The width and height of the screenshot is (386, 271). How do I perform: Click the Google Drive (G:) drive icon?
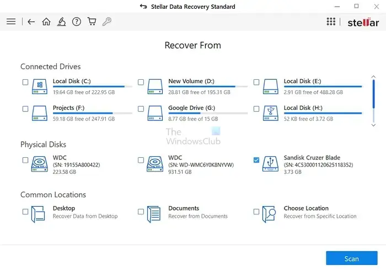point(155,113)
